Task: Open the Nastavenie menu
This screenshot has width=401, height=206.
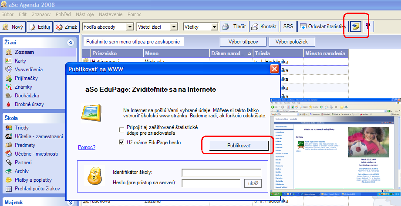Action: pos(111,14)
